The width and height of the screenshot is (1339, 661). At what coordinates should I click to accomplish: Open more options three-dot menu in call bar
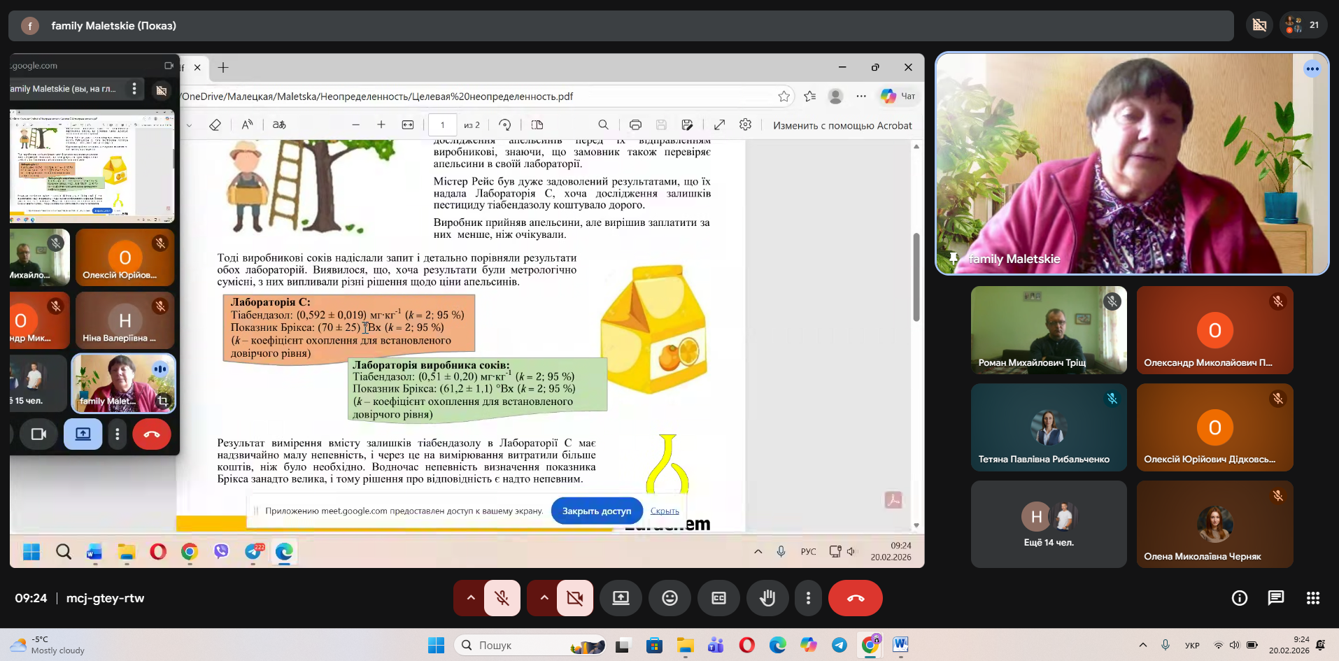(x=808, y=598)
